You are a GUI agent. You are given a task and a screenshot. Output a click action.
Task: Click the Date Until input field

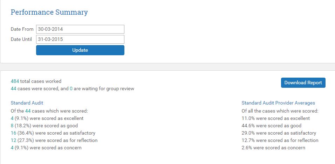pyautogui.click(x=80, y=39)
